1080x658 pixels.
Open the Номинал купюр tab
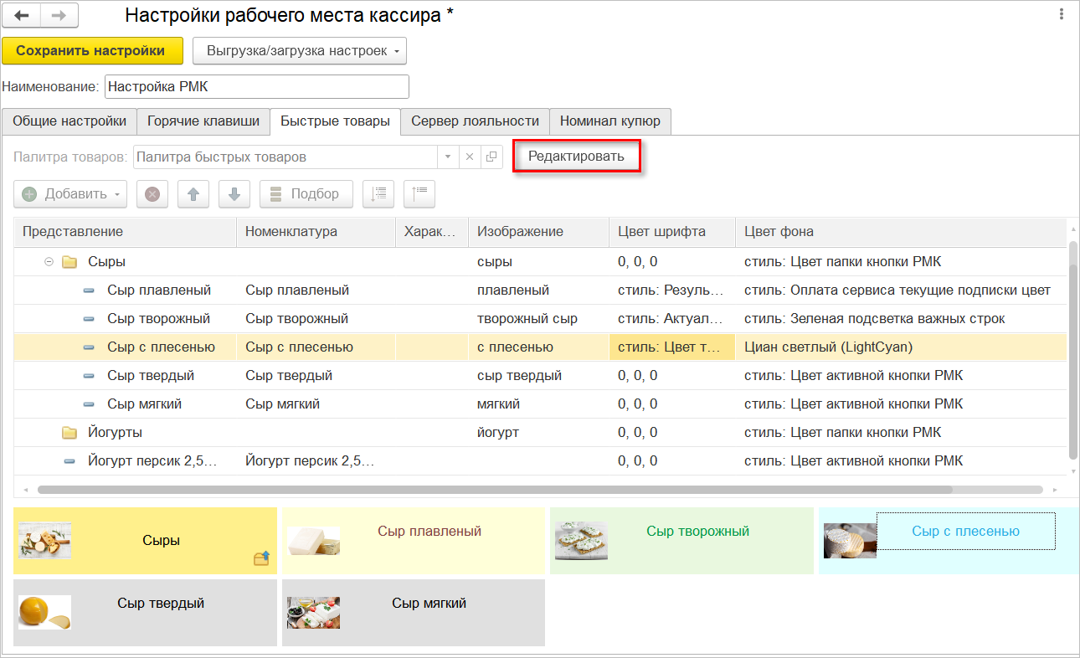[609, 121]
